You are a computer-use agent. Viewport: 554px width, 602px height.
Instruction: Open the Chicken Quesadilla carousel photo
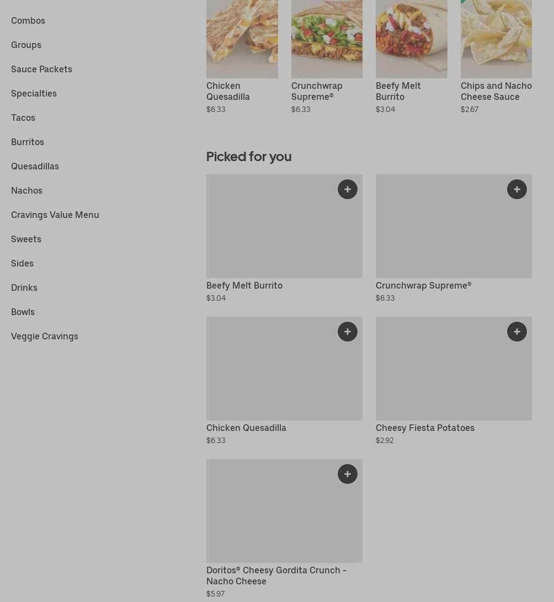pyautogui.click(x=242, y=39)
